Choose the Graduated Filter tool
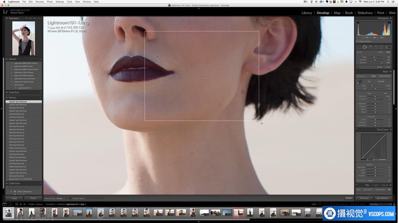Image resolution: width=398 pixels, height=223 pixels. click(376, 47)
